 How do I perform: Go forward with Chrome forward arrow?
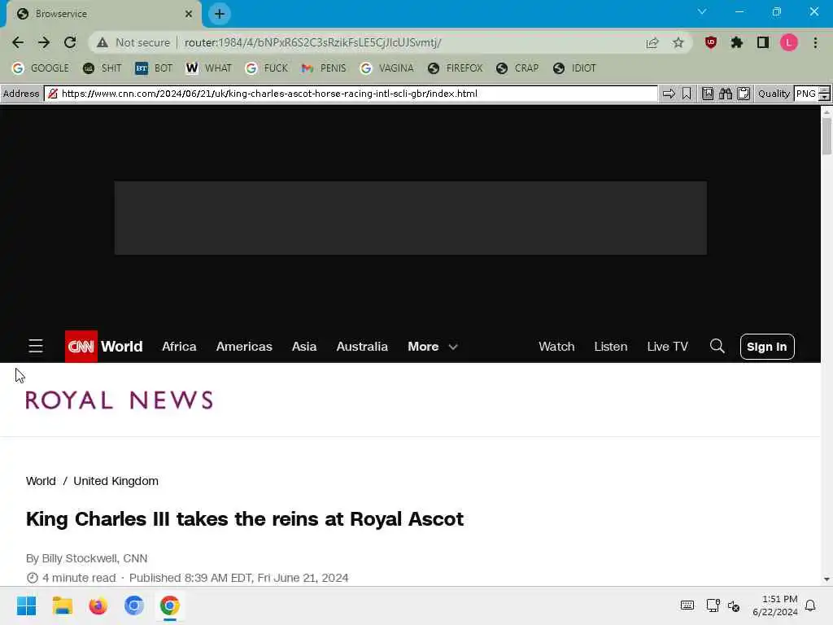tap(44, 42)
